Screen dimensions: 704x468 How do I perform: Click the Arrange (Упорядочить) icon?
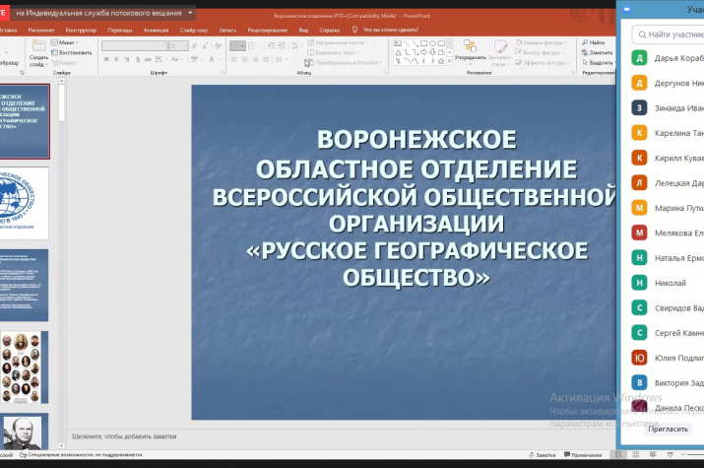[470, 45]
